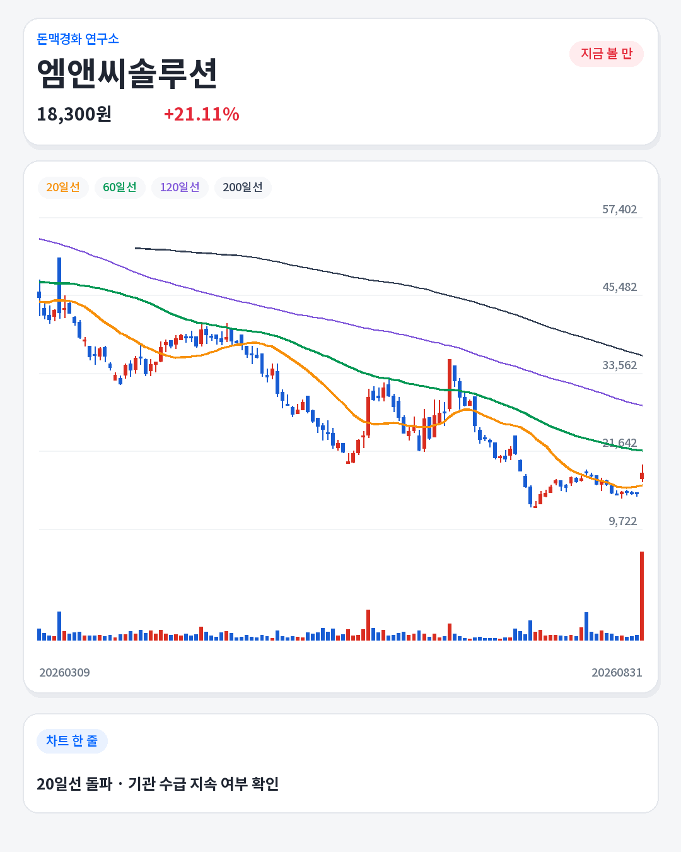Open the 돈맥경화 연구소 link
681x852 pixels.
(x=78, y=38)
